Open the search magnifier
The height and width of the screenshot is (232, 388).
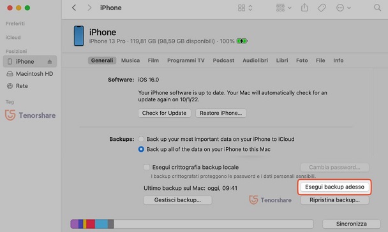[377, 8]
